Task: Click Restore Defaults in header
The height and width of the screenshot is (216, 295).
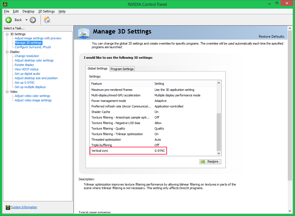Action: tap(271, 37)
